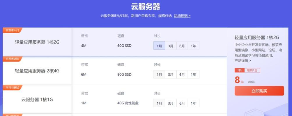Select the 云服务器 1核1G plan
This screenshot has height=116, width=292.
click(37, 99)
